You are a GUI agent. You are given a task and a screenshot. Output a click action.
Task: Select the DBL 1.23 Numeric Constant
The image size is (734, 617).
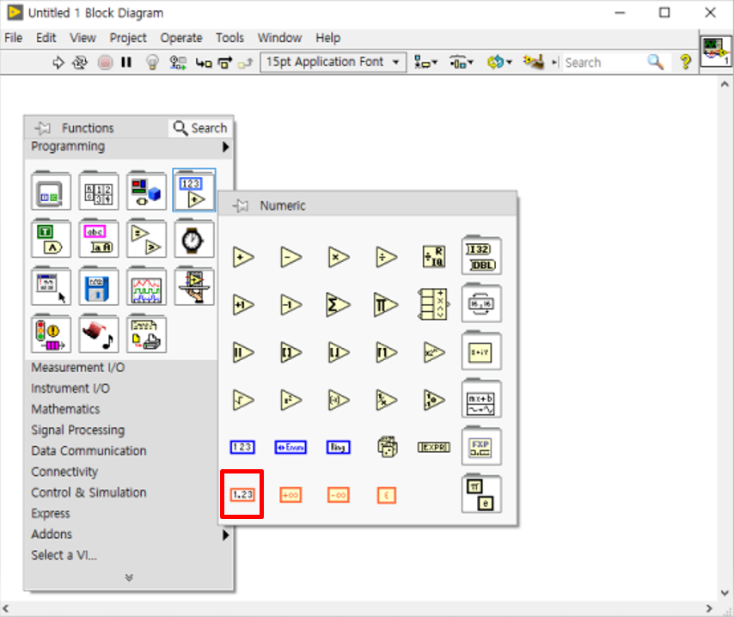[242, 495]
